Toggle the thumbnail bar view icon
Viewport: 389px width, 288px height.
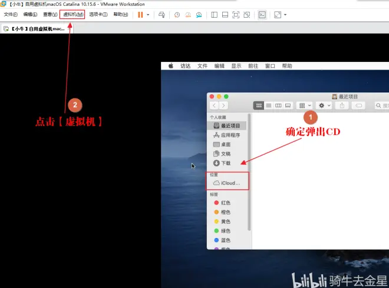coord(225,15)
